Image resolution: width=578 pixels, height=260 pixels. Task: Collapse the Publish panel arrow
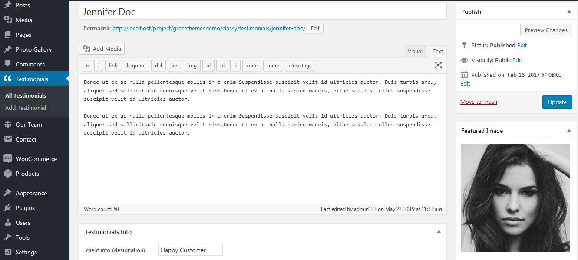point(569,12)
